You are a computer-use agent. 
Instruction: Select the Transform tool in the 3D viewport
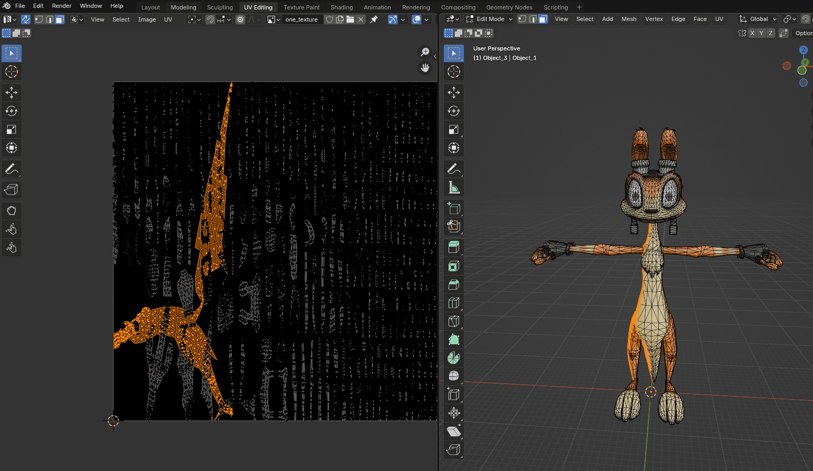click(x=454, y=148)
